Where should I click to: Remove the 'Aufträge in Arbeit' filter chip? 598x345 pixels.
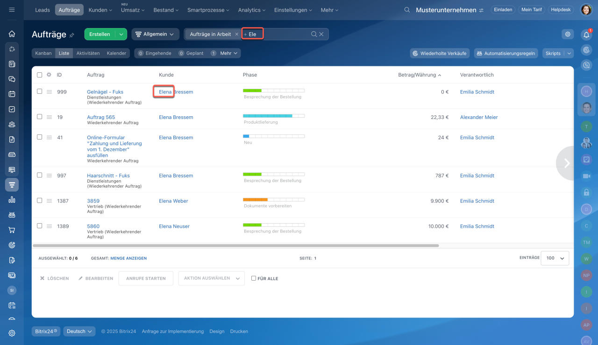click(236, 34)
